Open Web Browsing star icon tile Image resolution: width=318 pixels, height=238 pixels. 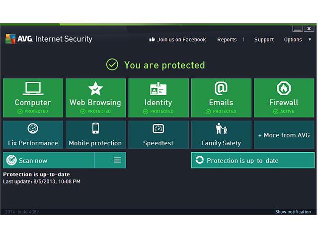pyautogui.click(x=95, y=89)
